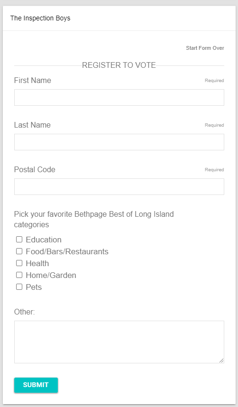
Task: Click into the Postal Code field
Action: point(119,186)
